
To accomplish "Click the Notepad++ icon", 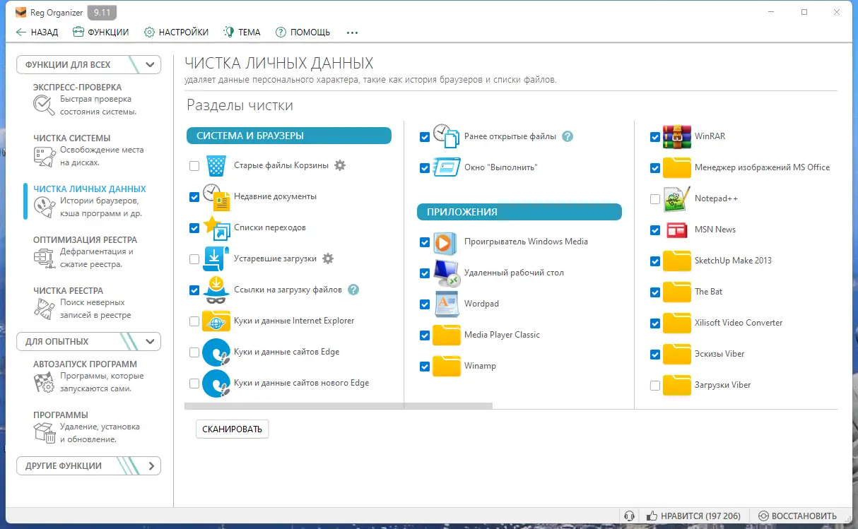I will click(677, 198).
